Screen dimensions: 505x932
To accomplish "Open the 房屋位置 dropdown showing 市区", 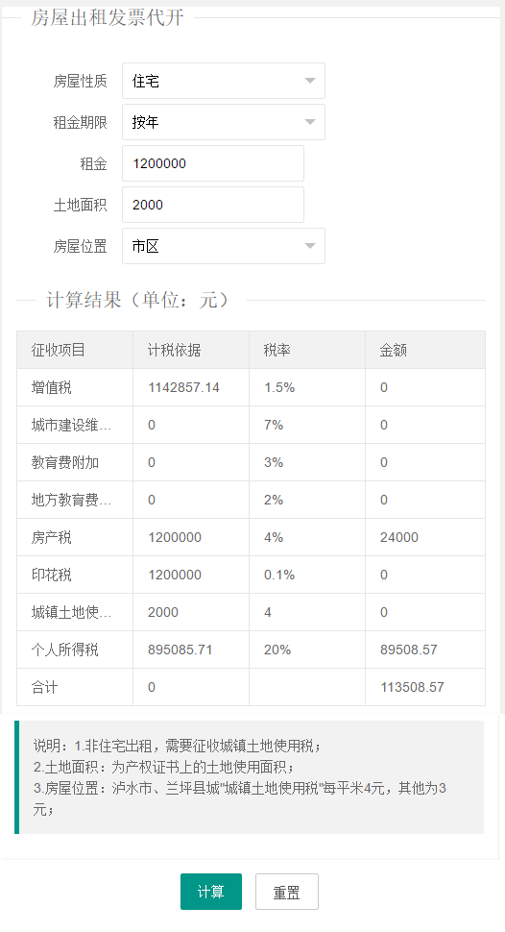I will click(224, 246).
